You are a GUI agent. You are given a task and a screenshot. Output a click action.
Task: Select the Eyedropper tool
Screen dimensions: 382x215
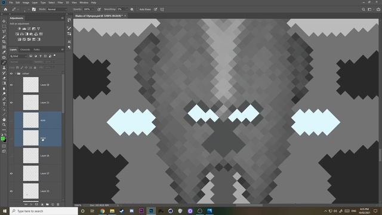(4, 52)
